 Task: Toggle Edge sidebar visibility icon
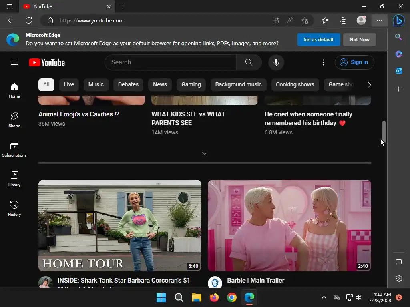tap(398, 262)
